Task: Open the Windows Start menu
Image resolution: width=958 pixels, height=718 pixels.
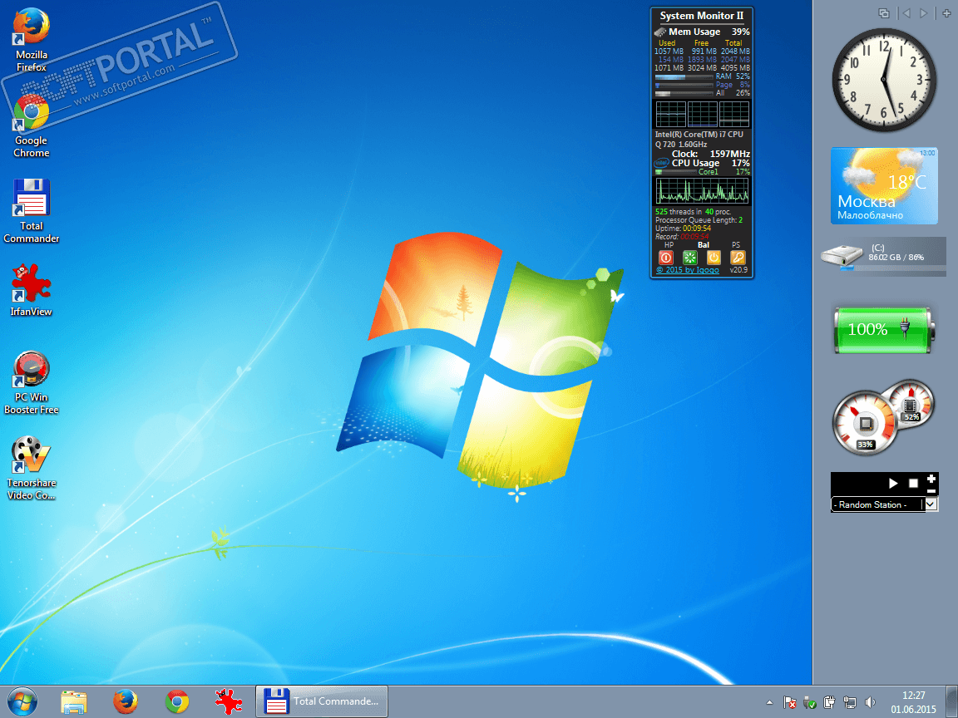Action: click(22, 701)
